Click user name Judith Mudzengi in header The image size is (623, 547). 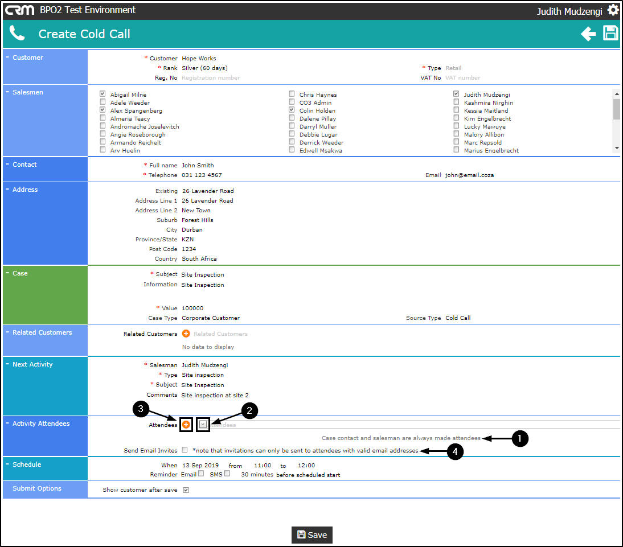tap(570, 11)
